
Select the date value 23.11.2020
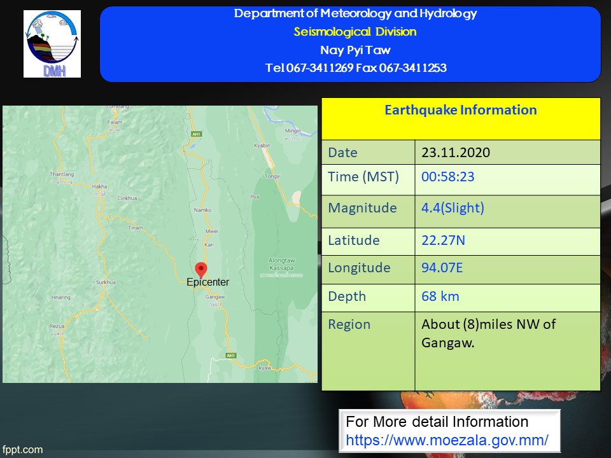[456, 153]
